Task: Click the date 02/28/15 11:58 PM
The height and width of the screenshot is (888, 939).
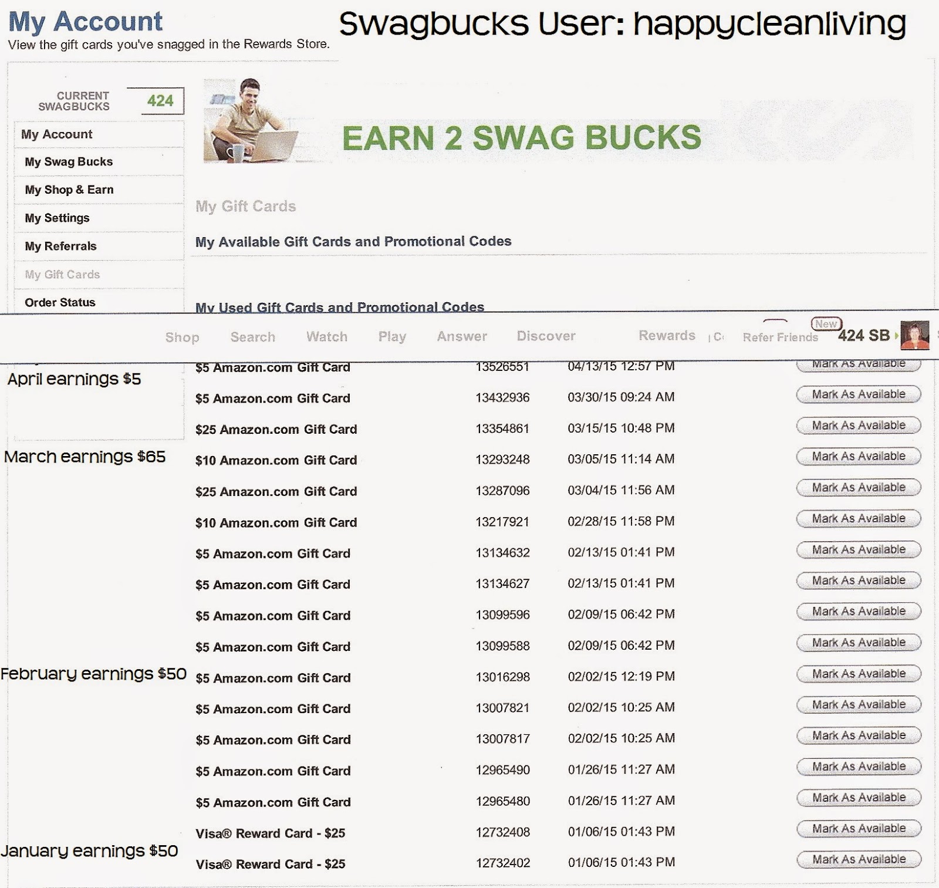Action: point(621,521)
